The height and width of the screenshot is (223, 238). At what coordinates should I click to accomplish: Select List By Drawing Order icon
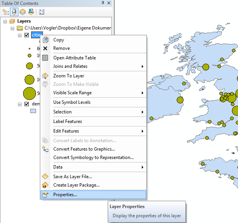6,12
